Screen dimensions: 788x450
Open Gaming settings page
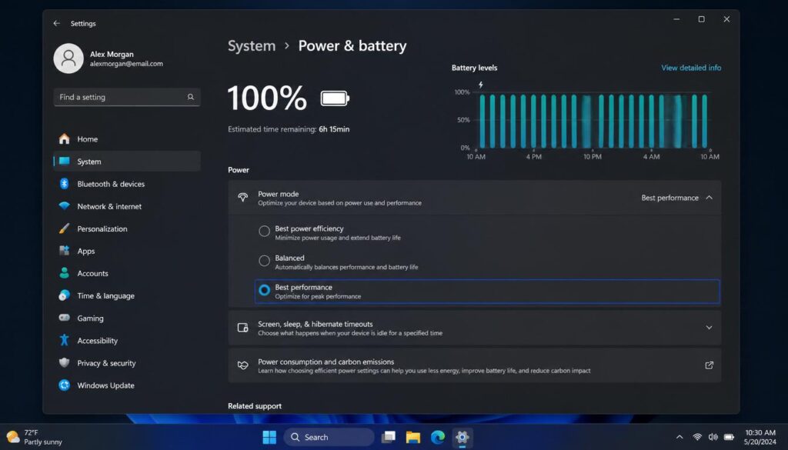click(127, 318)
